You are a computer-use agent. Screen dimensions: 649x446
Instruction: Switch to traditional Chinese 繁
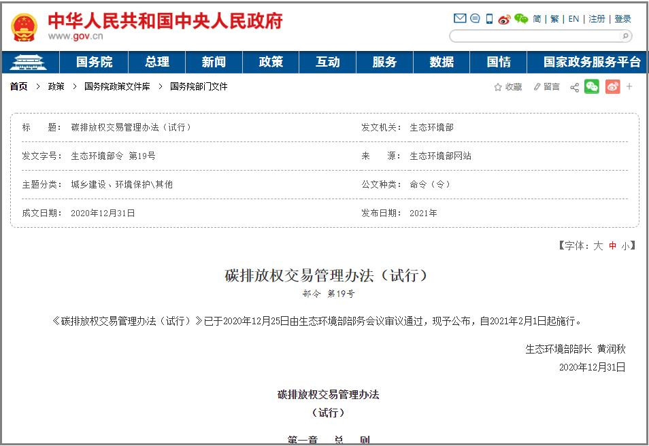pyautogui.click(x=554, y=19)
